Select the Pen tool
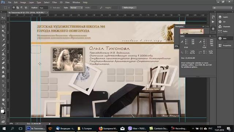Viewport: 234px width, 132px height. pyautogui.click(x=3, y=81)
